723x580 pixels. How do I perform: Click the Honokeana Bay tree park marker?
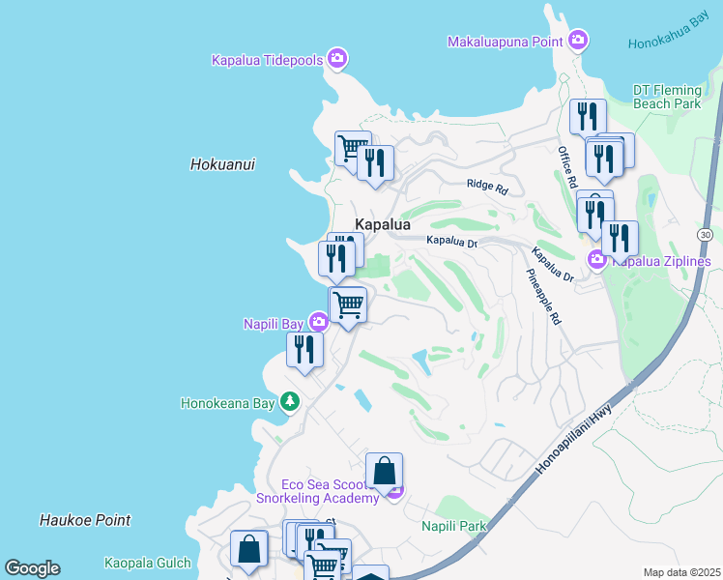290,401
